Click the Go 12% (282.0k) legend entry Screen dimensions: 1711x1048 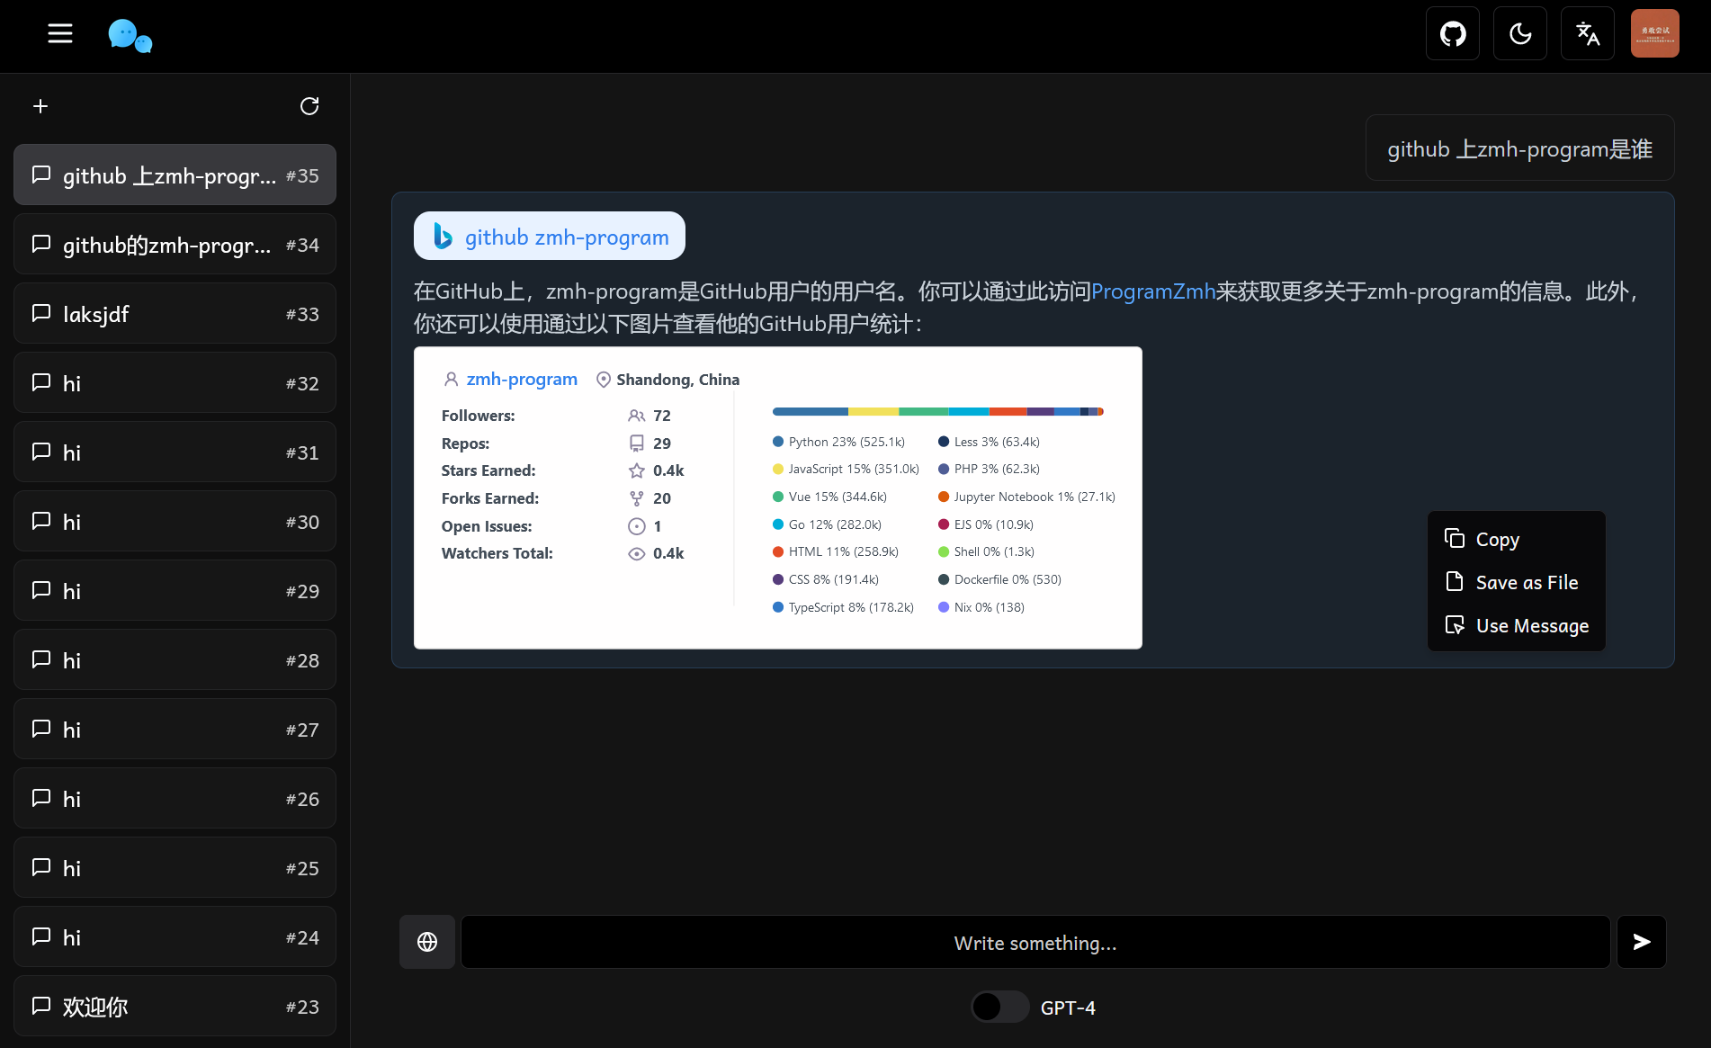[828, 524]
